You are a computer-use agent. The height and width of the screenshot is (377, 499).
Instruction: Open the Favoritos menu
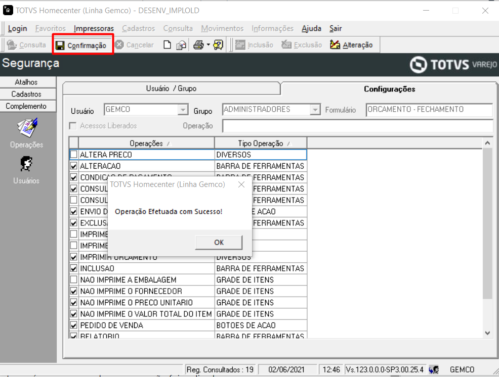pyautogui.click(x=50, y=28)
